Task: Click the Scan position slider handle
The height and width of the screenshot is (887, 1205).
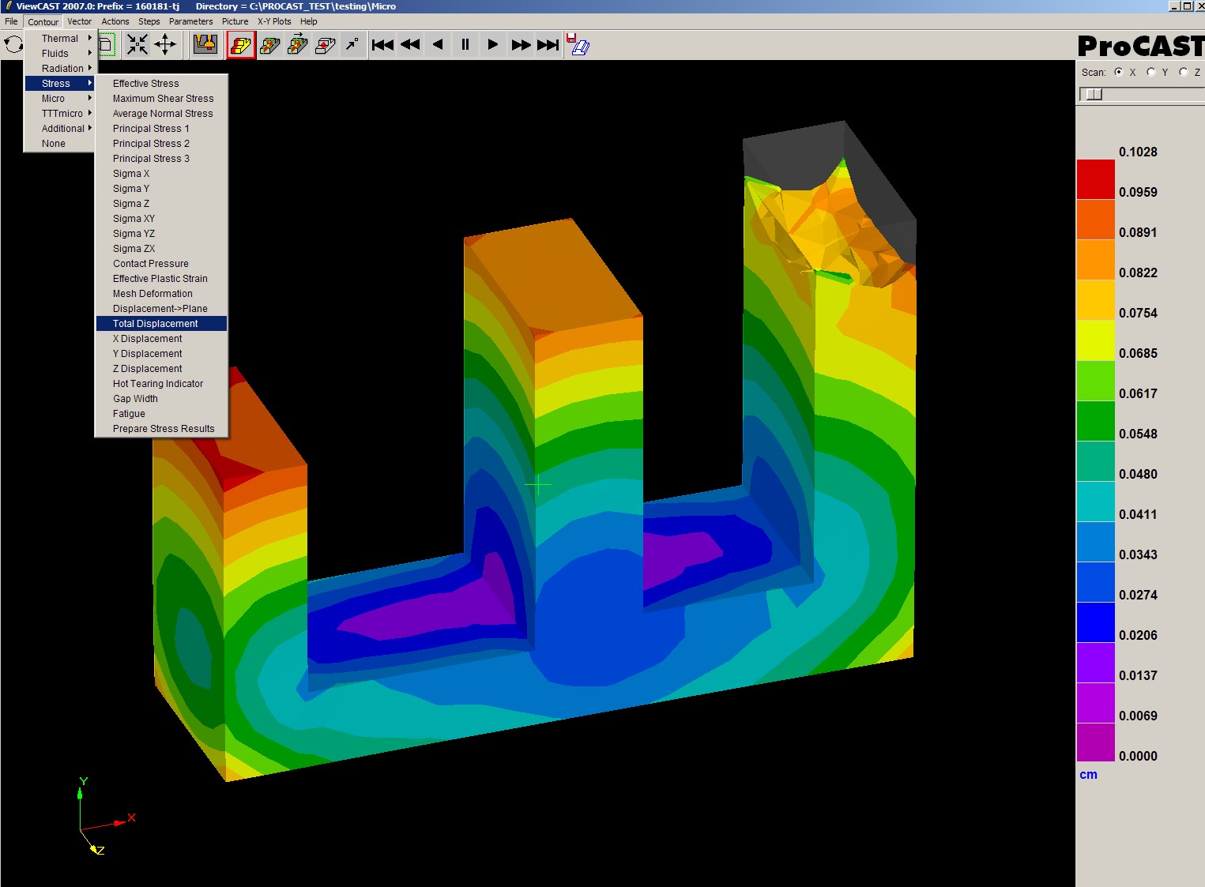Action: click(1094, 95)
